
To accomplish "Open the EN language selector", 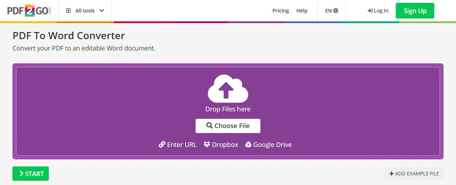I will tap(328, 11).
